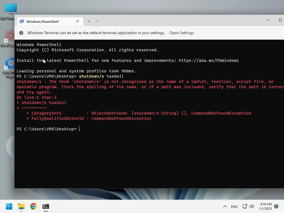Click the Open Settings link

click(x=181, y=33)
